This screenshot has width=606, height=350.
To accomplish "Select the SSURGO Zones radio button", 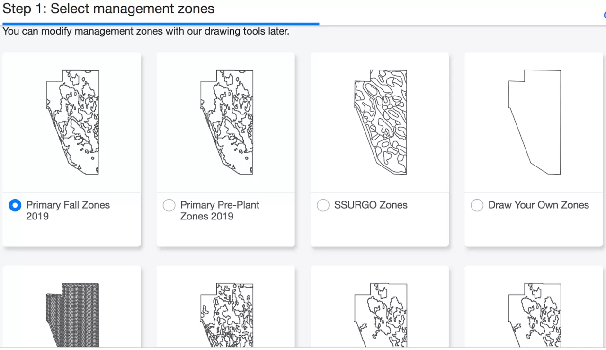I will click(x=323, y=205).
